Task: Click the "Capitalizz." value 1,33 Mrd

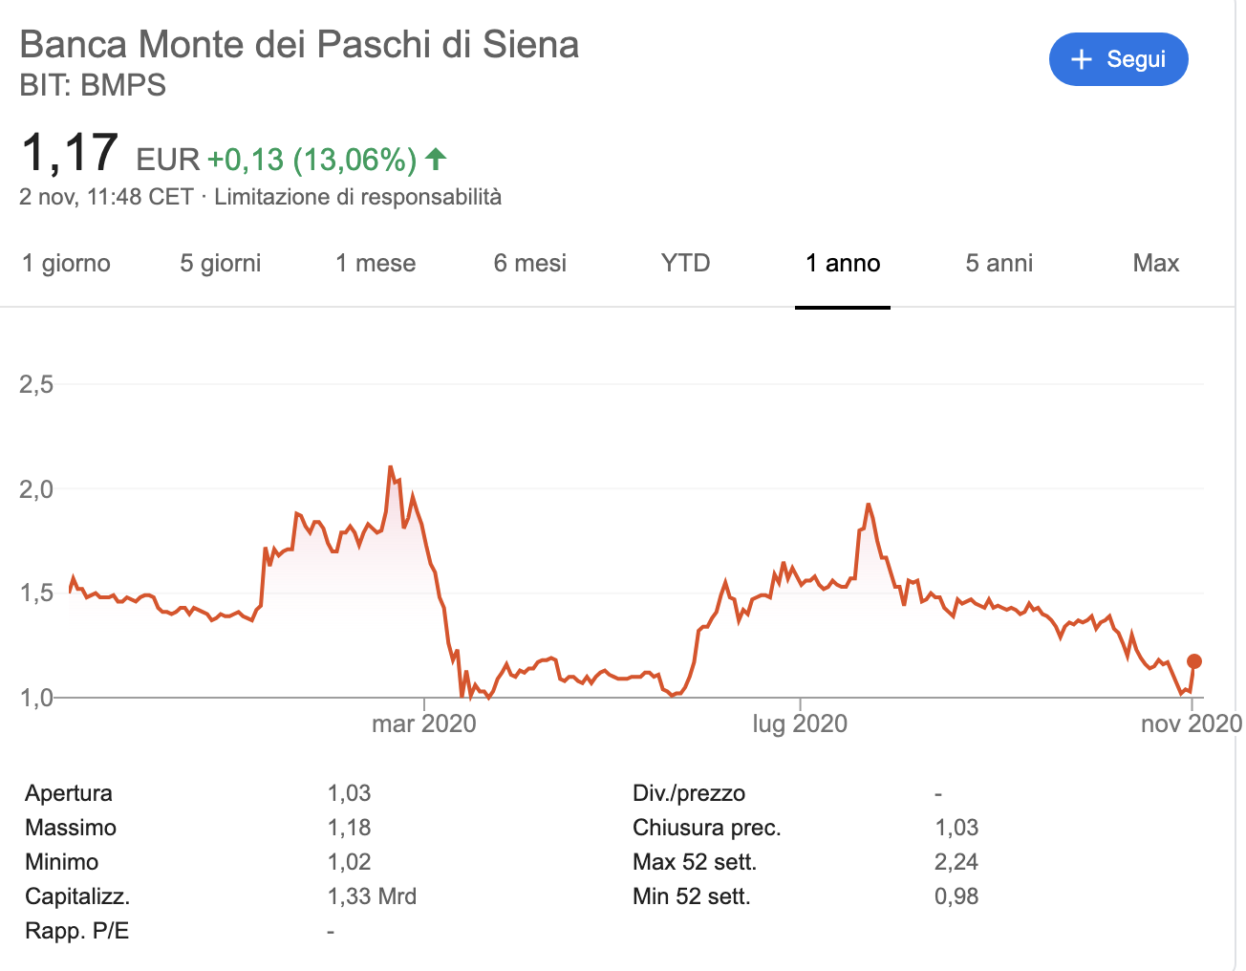Action: [x=372, y=895]
